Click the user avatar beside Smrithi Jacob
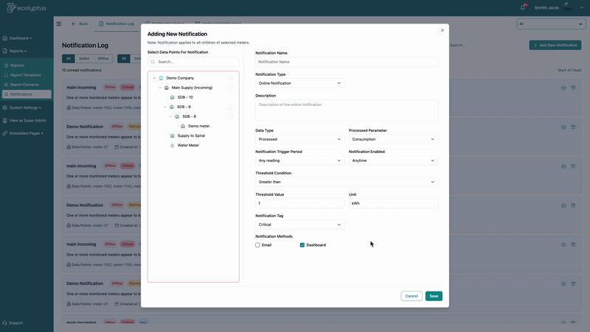Screen dimensions: 590x332 click(567, 7)
